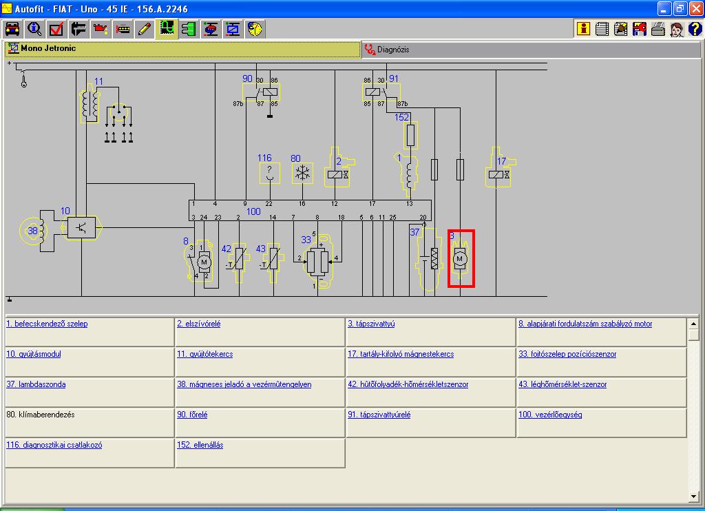Open link 100. vezérlőegység
This screenshot has height=511, width=705.
tap(550, 415)
